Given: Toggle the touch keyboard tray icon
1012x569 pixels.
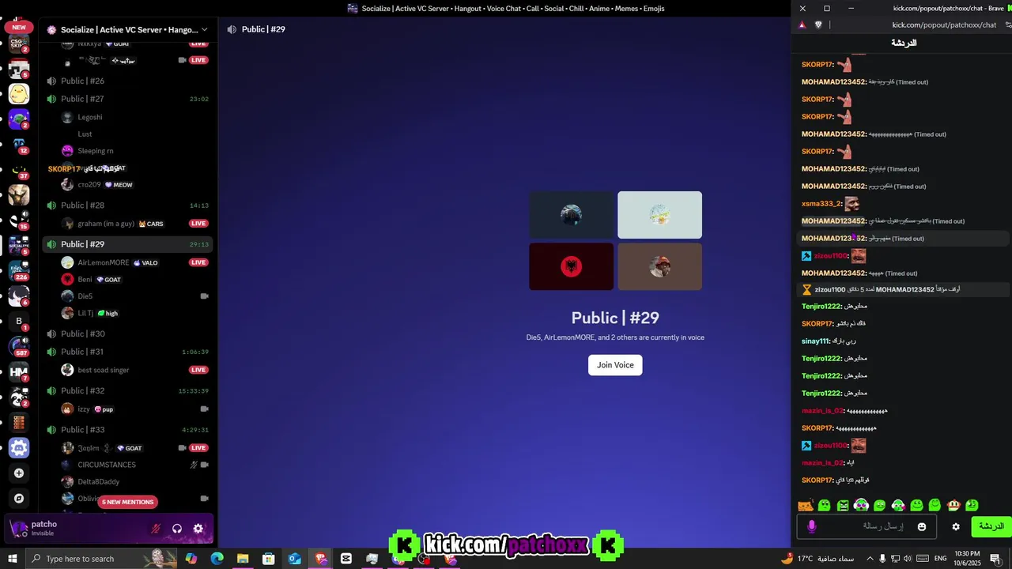Looking at the screenshot, I should point(922,559).
